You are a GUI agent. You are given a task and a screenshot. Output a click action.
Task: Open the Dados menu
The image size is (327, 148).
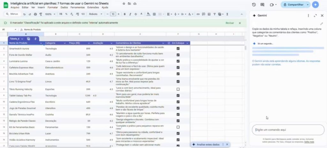64,7
